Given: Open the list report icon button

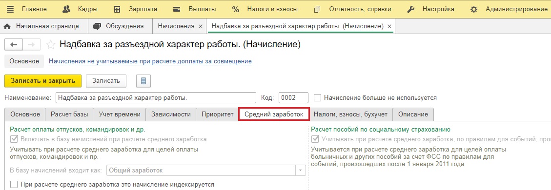Looking at the screenshot, I should click(x=143, y=80).
